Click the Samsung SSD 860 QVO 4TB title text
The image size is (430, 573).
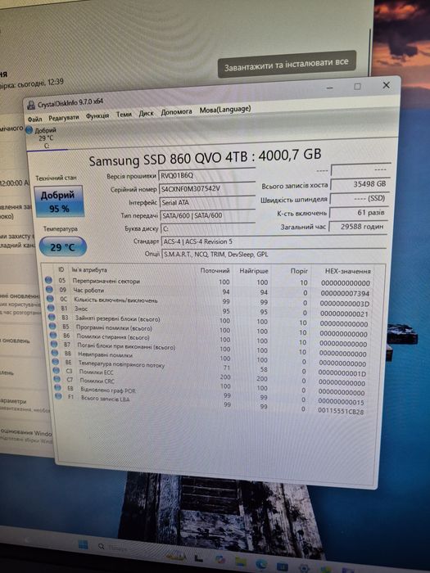click(x=205, y=158)
